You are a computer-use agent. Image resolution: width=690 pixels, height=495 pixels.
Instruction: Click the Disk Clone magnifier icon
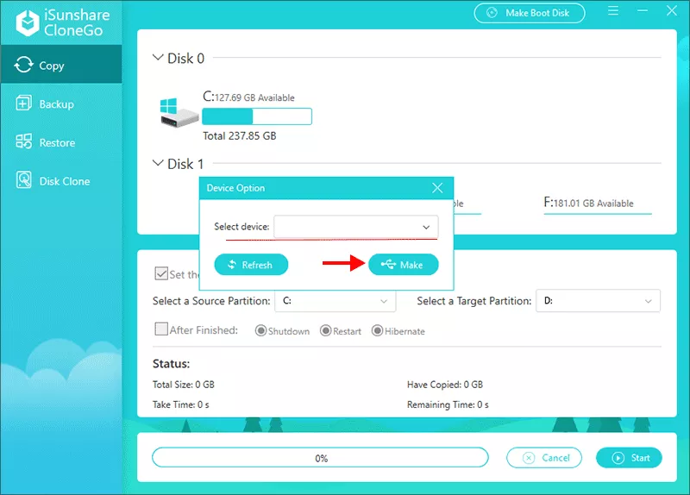tap(24, 180)
